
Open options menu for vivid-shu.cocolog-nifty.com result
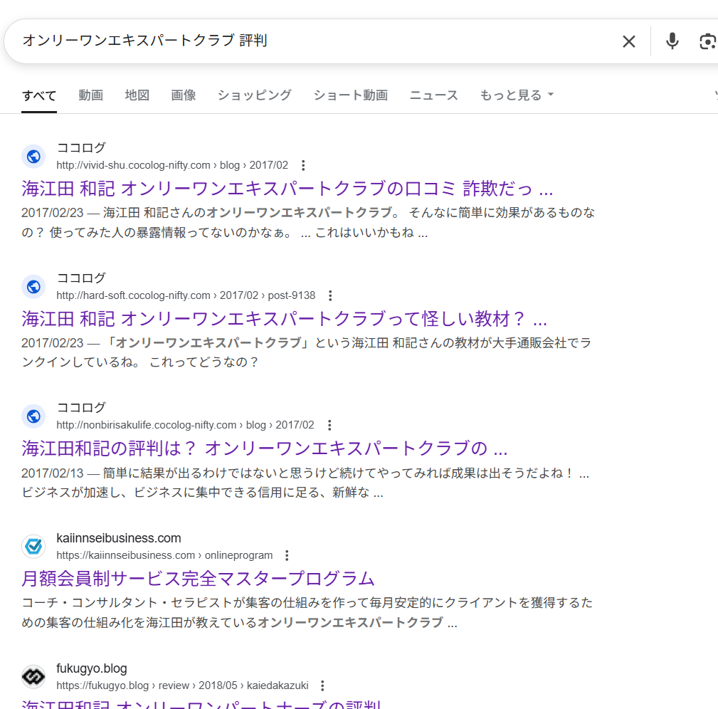point(303,165)
